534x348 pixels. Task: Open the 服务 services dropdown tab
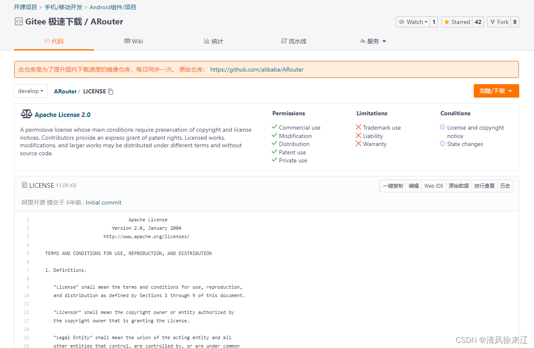point(373,41)
